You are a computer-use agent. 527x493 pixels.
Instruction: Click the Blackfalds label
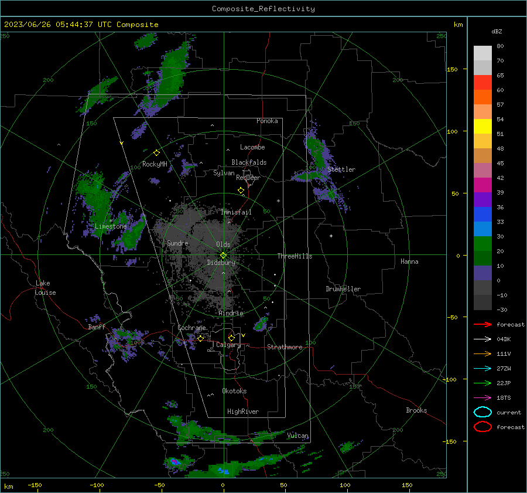(249, 162)
